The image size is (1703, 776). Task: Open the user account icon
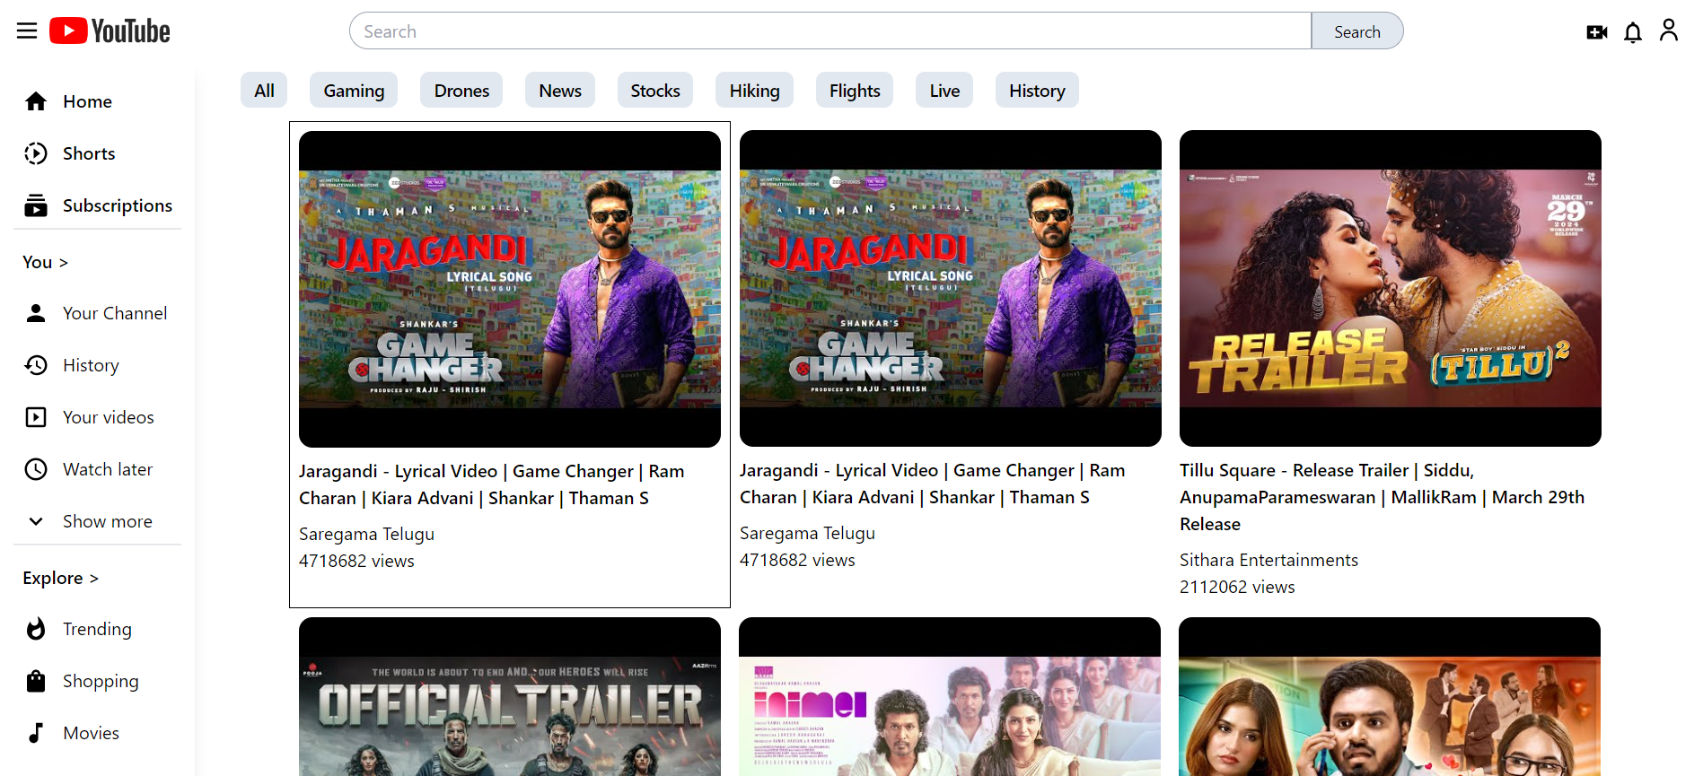point(1668,31)
